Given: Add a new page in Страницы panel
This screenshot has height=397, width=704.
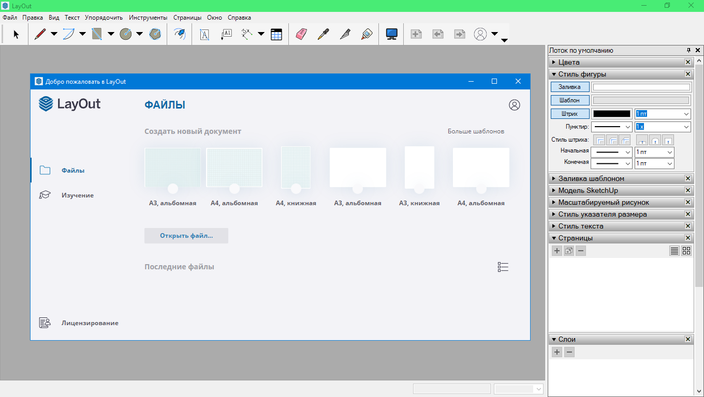Looking at the screenshot, I should tap(557, 251).
